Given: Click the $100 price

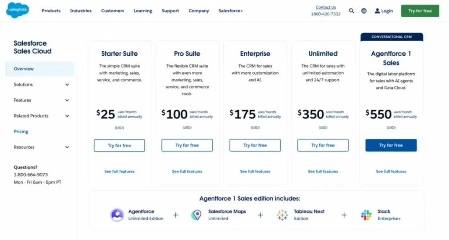Looking at the screenshot, I should (x=175, y=114).
